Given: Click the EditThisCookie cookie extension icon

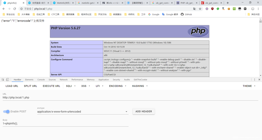Looking at the screenshot, I should [229, 9].
